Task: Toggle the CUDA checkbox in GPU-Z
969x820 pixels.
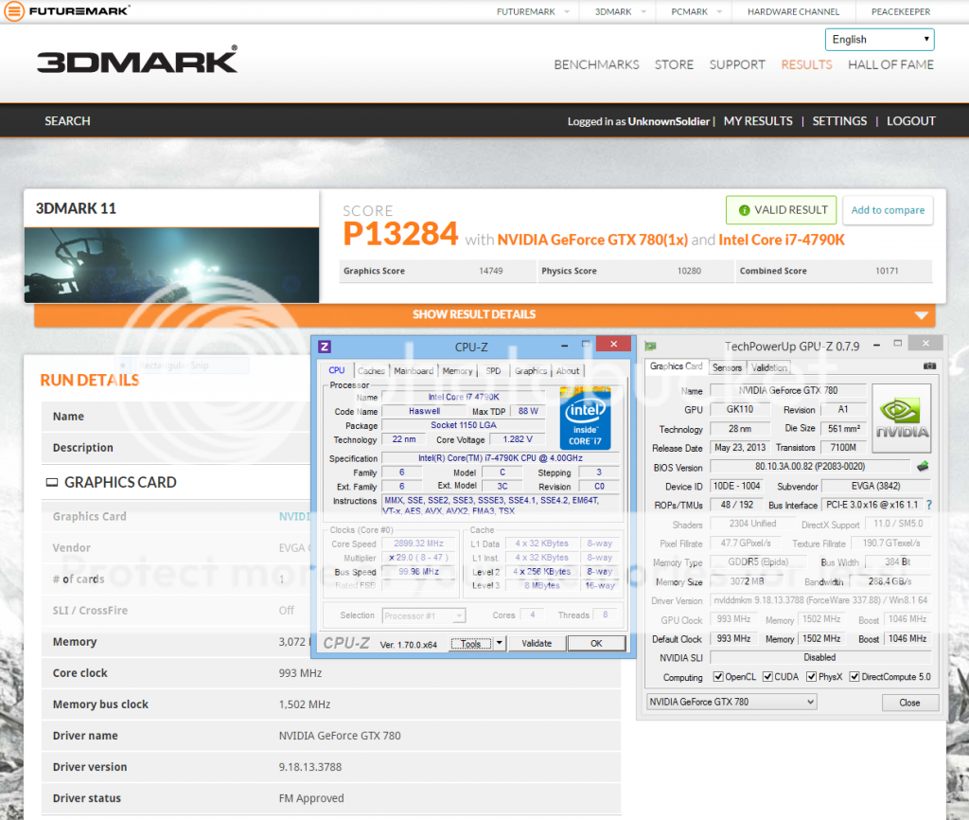Action: pos(766,676)
